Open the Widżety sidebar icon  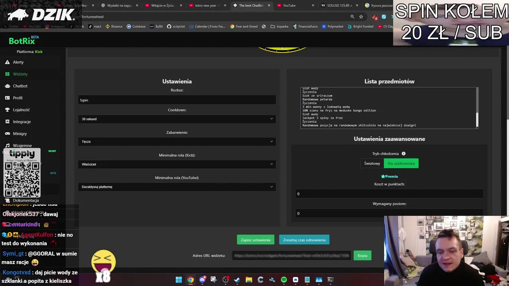tap(8, 74)
